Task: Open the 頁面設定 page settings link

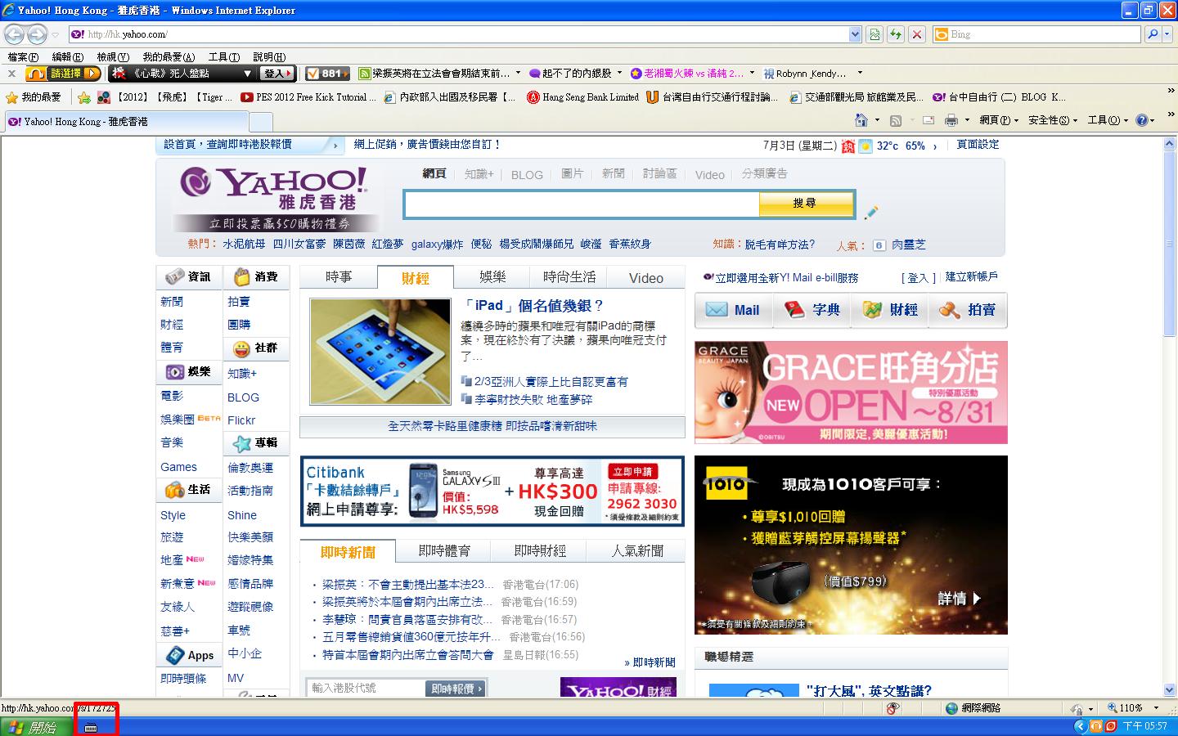Action: [x=978, y=145]
